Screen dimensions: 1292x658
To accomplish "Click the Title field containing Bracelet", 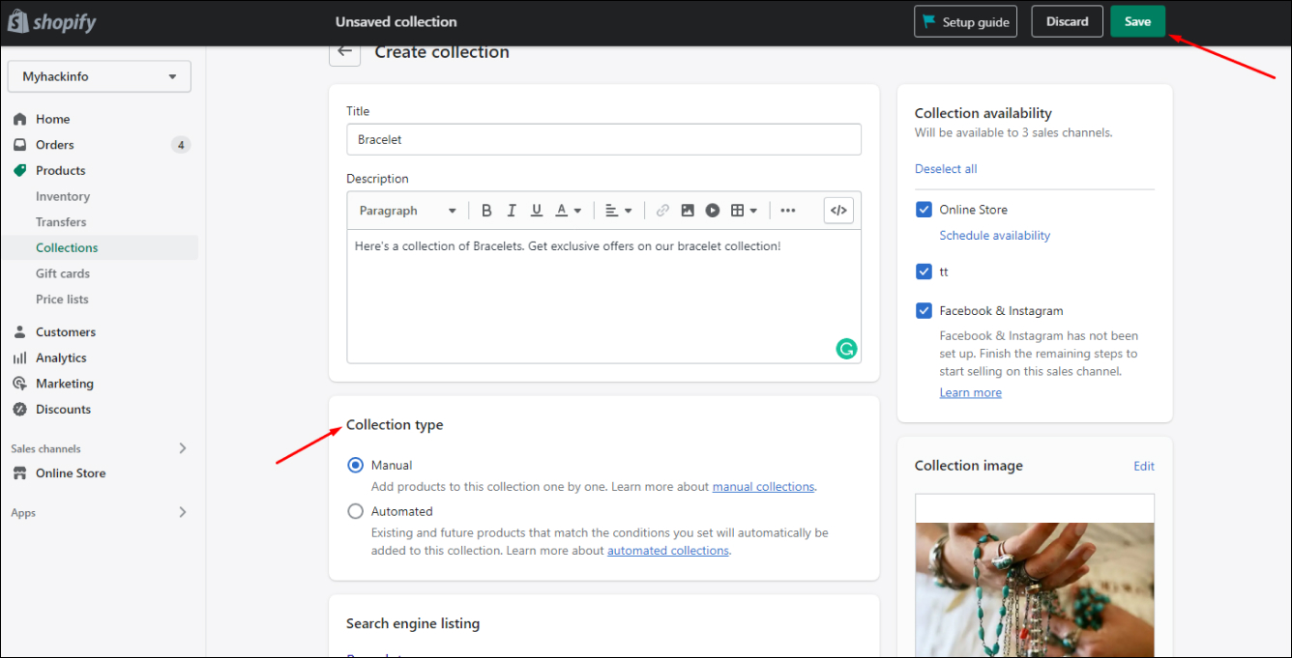I will click(x=603, y=139).
